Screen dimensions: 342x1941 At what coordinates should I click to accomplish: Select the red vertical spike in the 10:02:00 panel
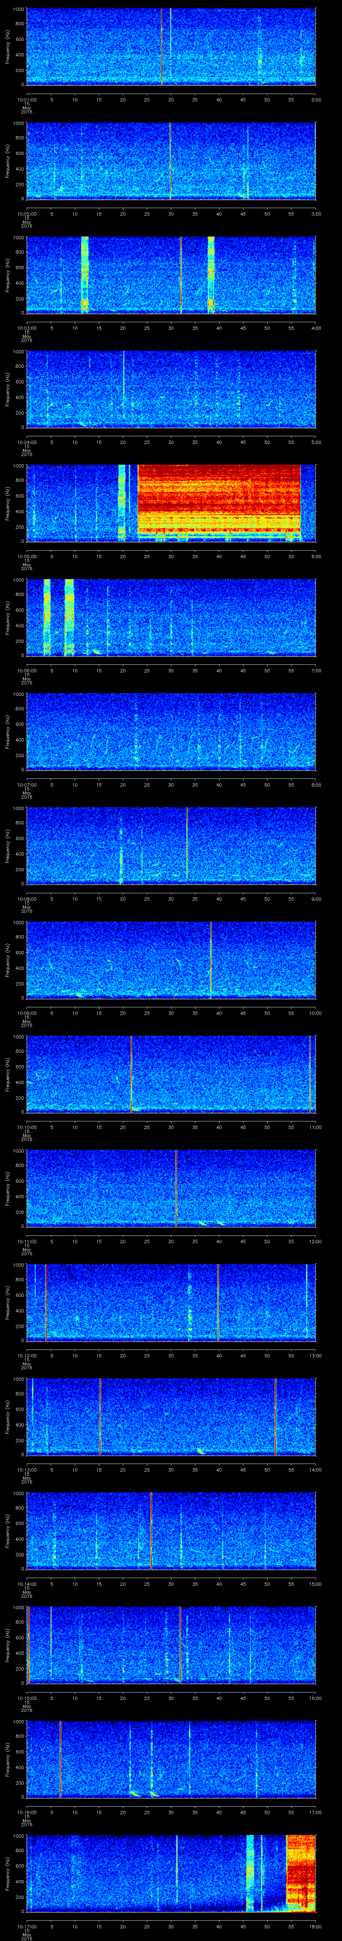[x=171, y=161]
